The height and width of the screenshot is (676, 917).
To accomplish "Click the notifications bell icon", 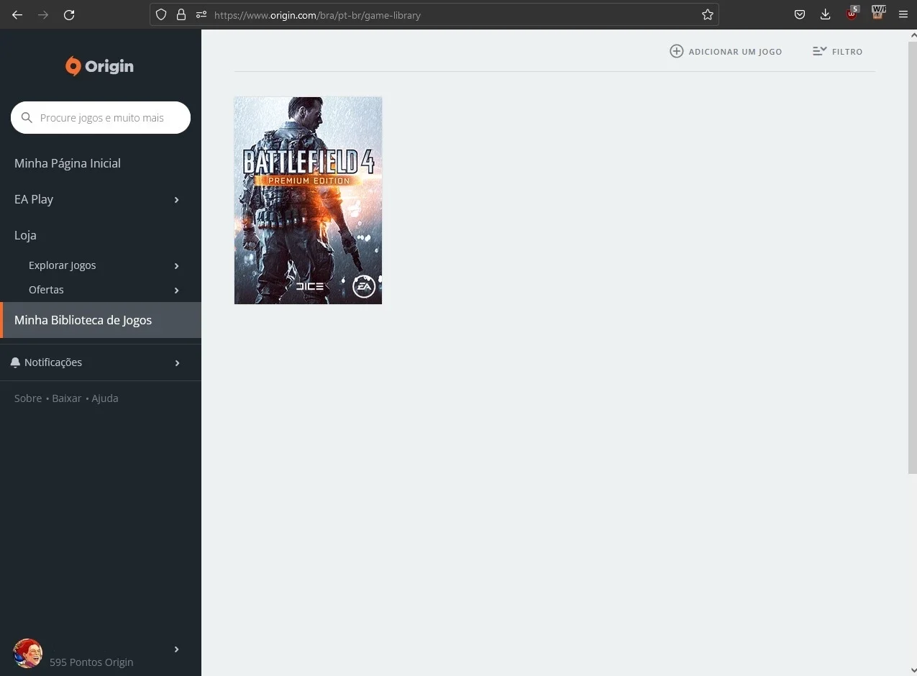I will 16,362.
